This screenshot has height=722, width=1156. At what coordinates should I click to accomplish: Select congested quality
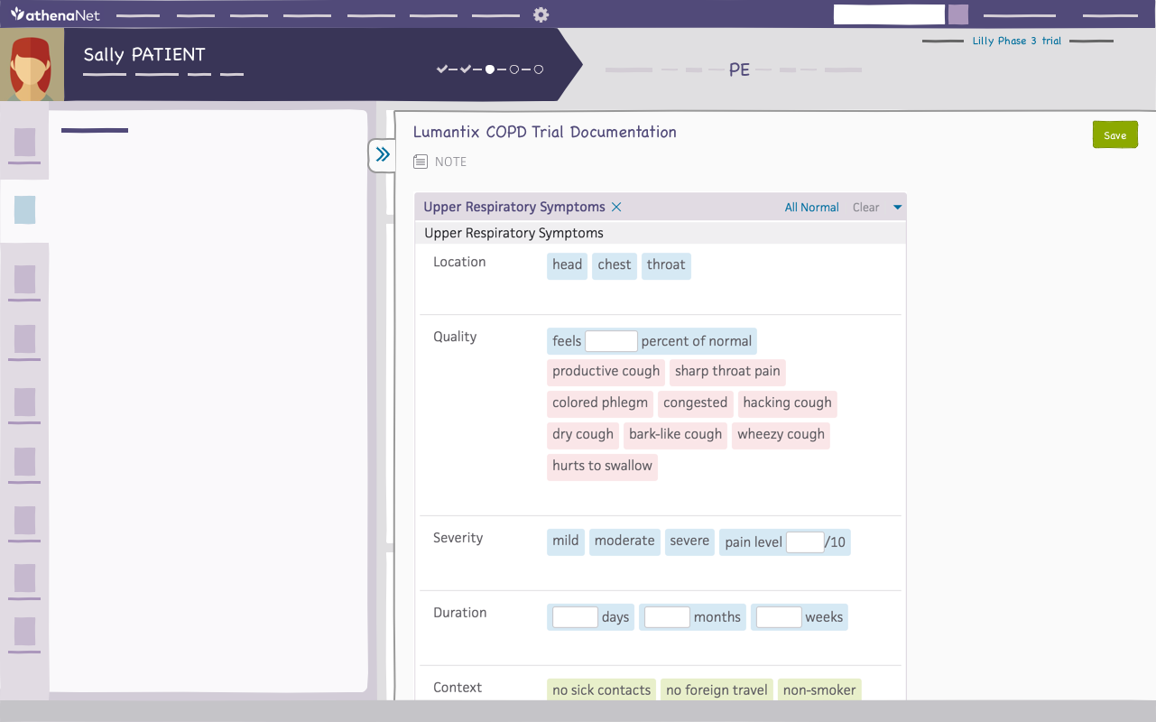coord(695,403)
